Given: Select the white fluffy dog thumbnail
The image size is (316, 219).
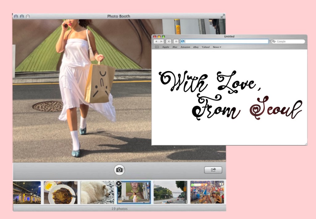Looking at the screenshot, I should point(97,192).
